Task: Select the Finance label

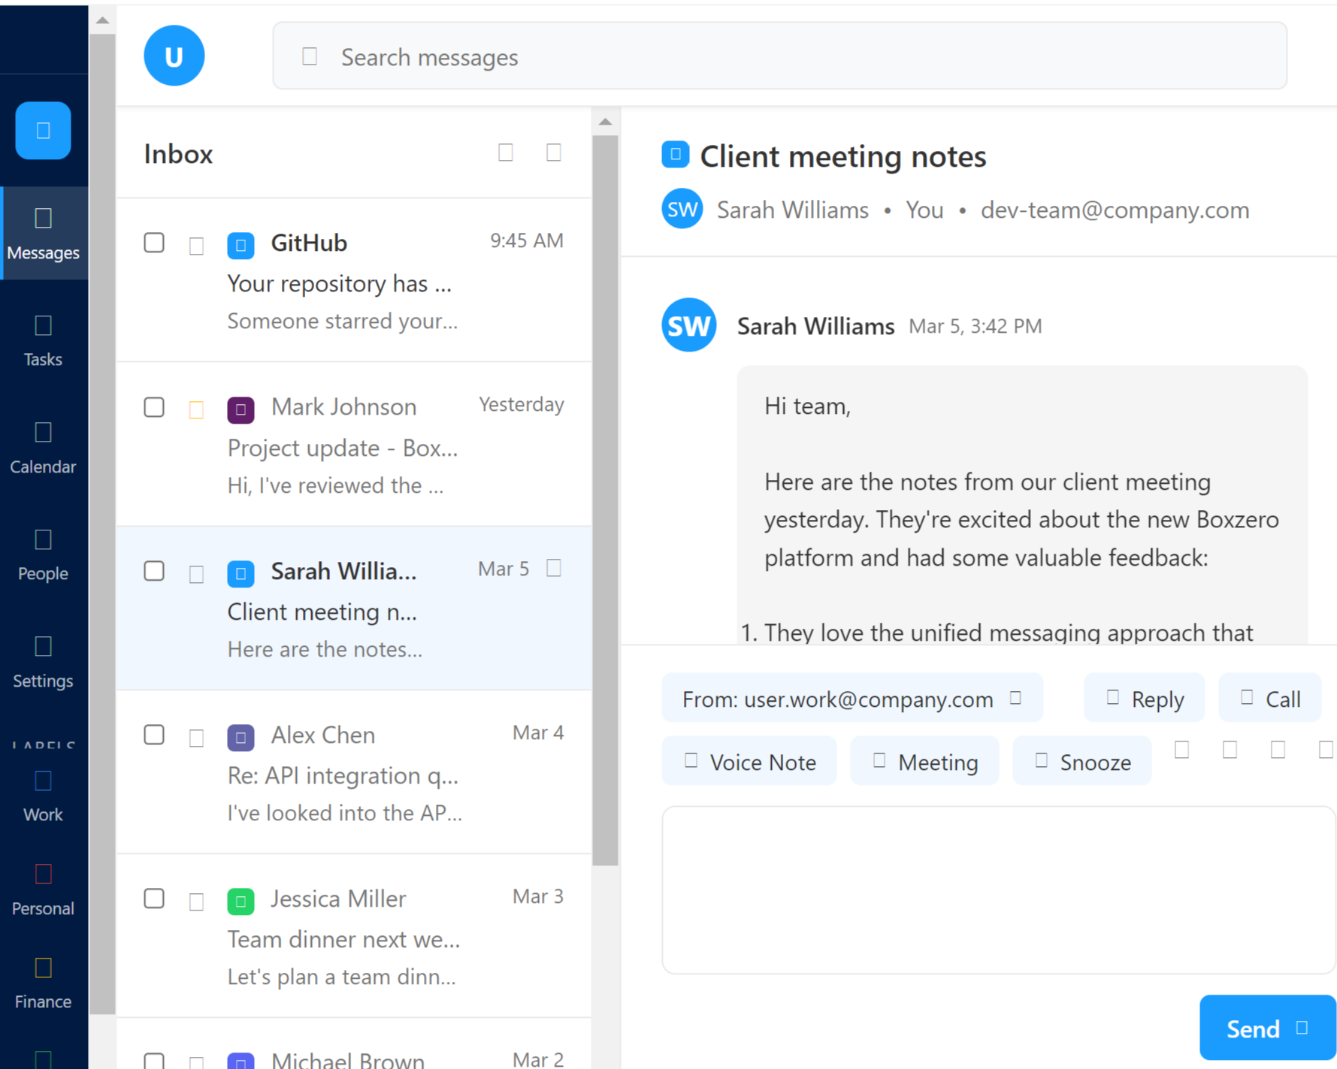Action: click(43, 983)
